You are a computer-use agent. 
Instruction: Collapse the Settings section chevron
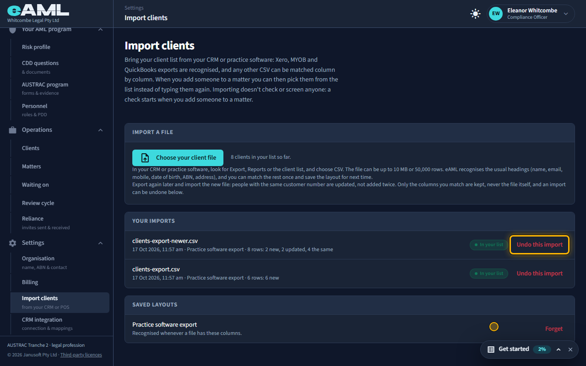point(100,243)
